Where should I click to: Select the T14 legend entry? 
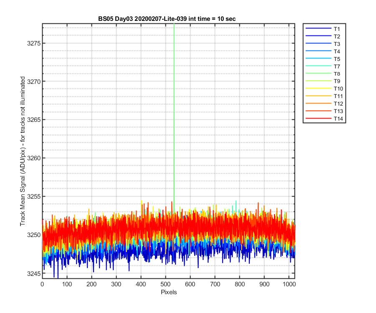pyautogui.click(x=324, y=119)
